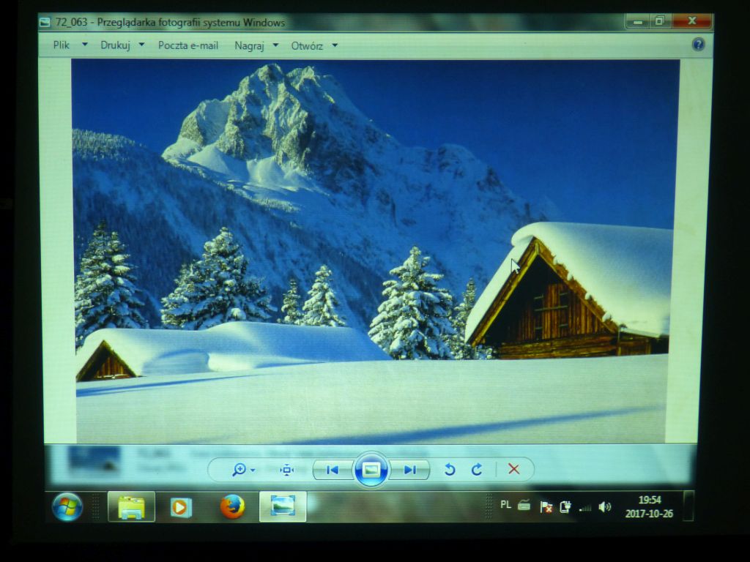Fit the photo to window size
Screen dimensions: 750x562
click(286, 471)
